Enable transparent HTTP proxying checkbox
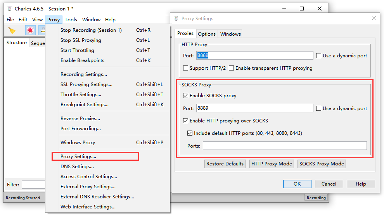Image resolution: width=384 pixels, height=215 pixels. point(232,68)
